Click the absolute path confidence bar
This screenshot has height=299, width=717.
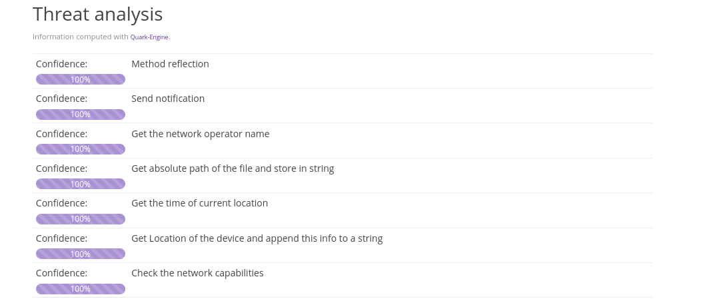coord(81,184)
